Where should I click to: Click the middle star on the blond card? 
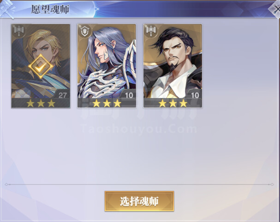tap(41, 103)
